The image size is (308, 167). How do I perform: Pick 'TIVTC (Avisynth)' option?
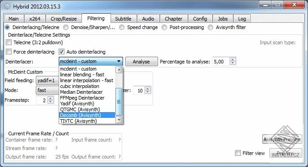point(87,121)
